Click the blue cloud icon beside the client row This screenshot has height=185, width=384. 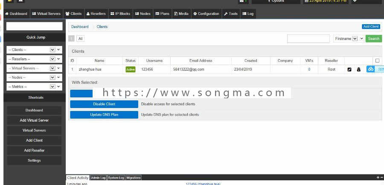coord(371,69)
